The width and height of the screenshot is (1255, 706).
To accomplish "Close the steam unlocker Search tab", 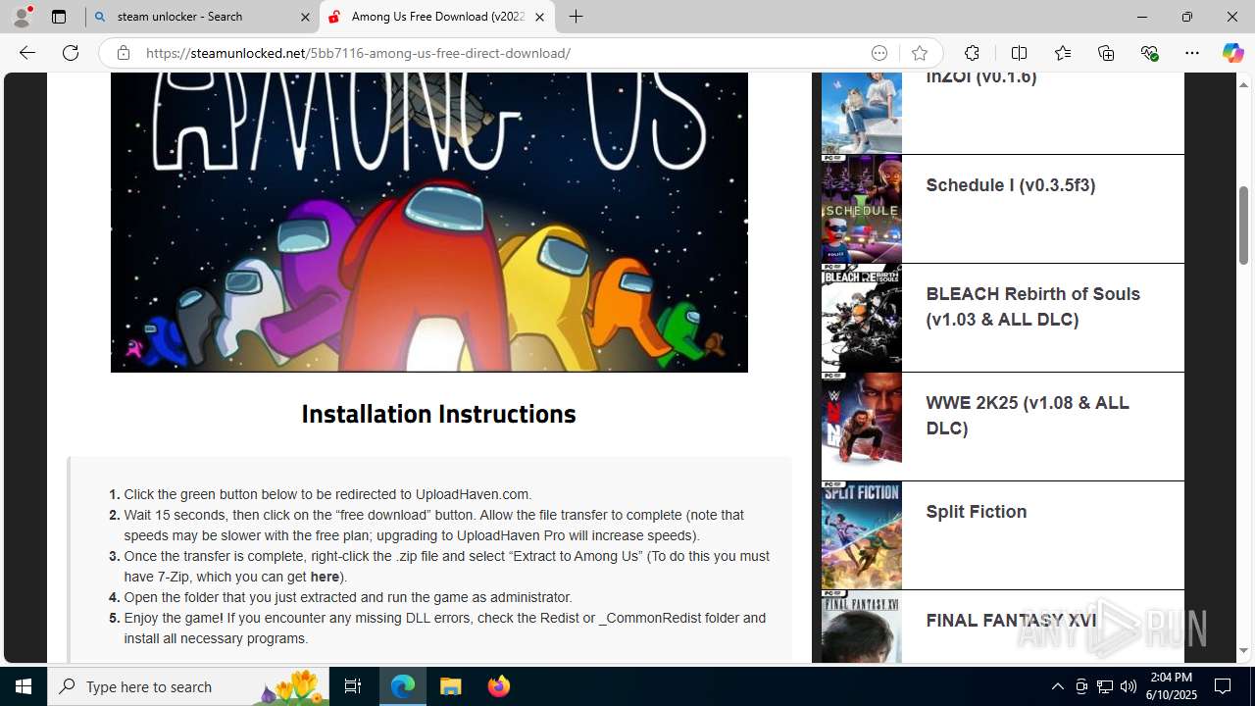I will (x=305, y=17).
